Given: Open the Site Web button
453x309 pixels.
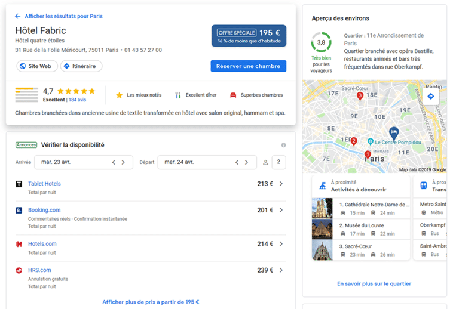Looking at the screenshot, I should (x=35, y=66).
